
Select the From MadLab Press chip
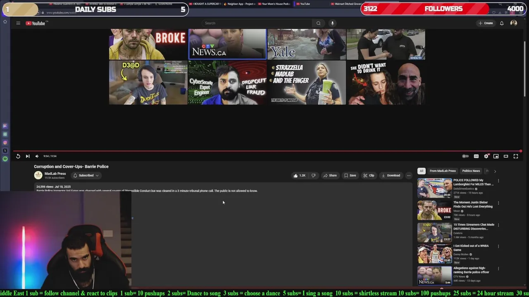(x=443, y=171)
